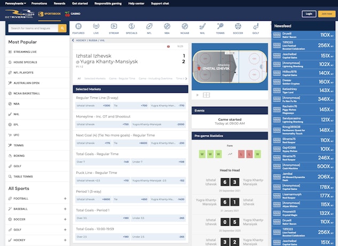Select the All markets tab
This screenshot has width=338, height=246.
pyautogui.click(x=79, y=78)
